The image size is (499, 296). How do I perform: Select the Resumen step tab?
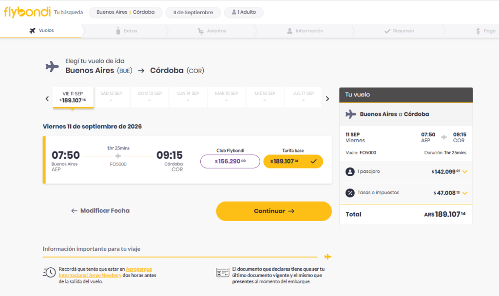399,31
